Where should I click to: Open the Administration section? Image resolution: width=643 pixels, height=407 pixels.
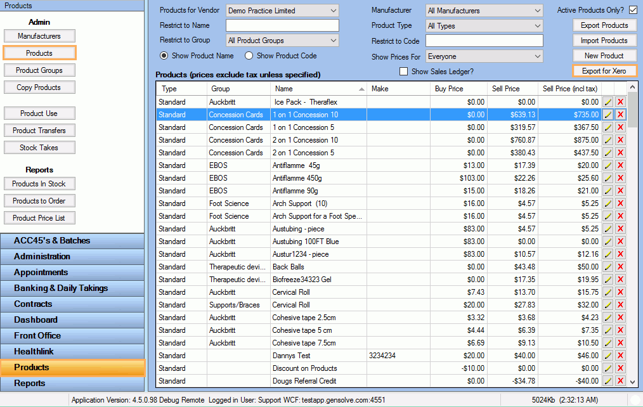pos(72,257)
